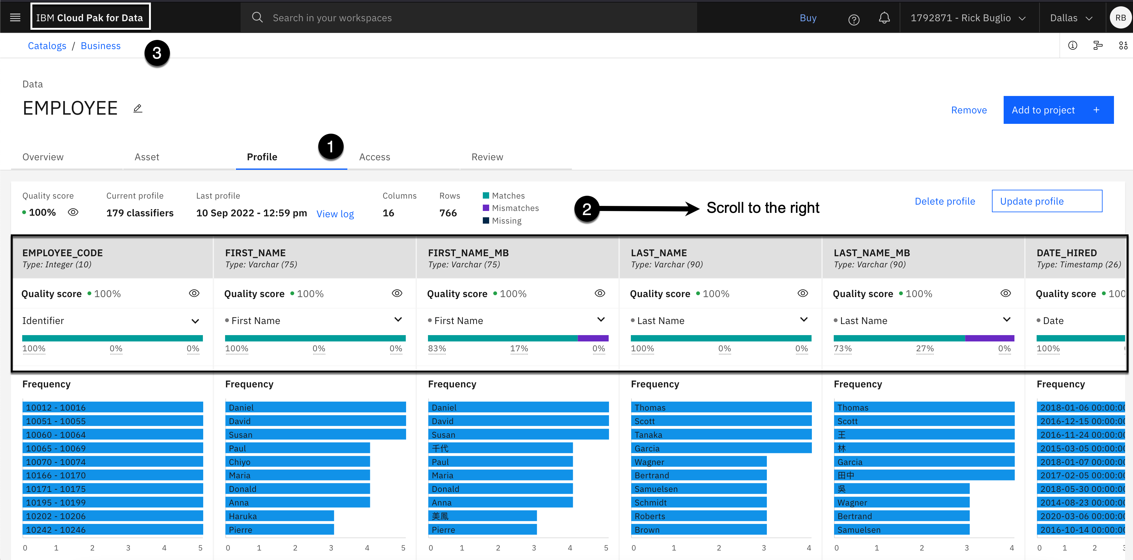Toggle the EMPLOYEE_CODE quality score eye icon
1133x560 pixels.
tap(194, 293)
